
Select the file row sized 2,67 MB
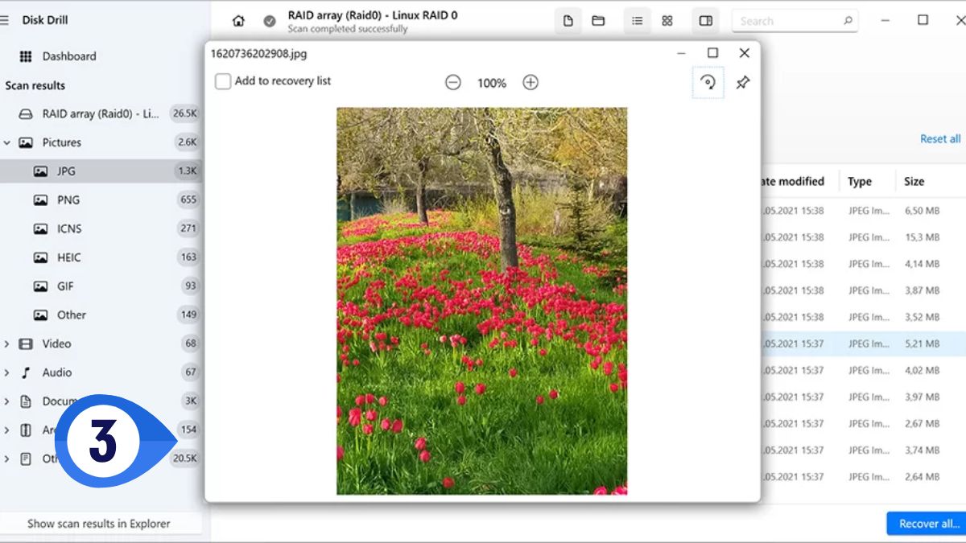click(863, 424)
